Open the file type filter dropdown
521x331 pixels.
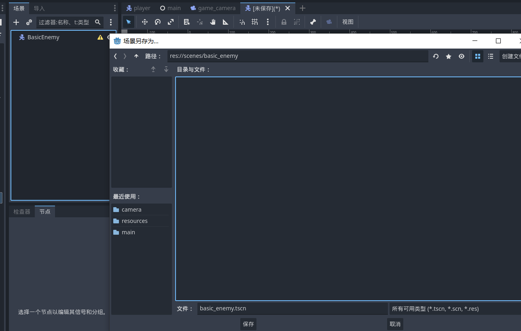[x=455, y=308]
